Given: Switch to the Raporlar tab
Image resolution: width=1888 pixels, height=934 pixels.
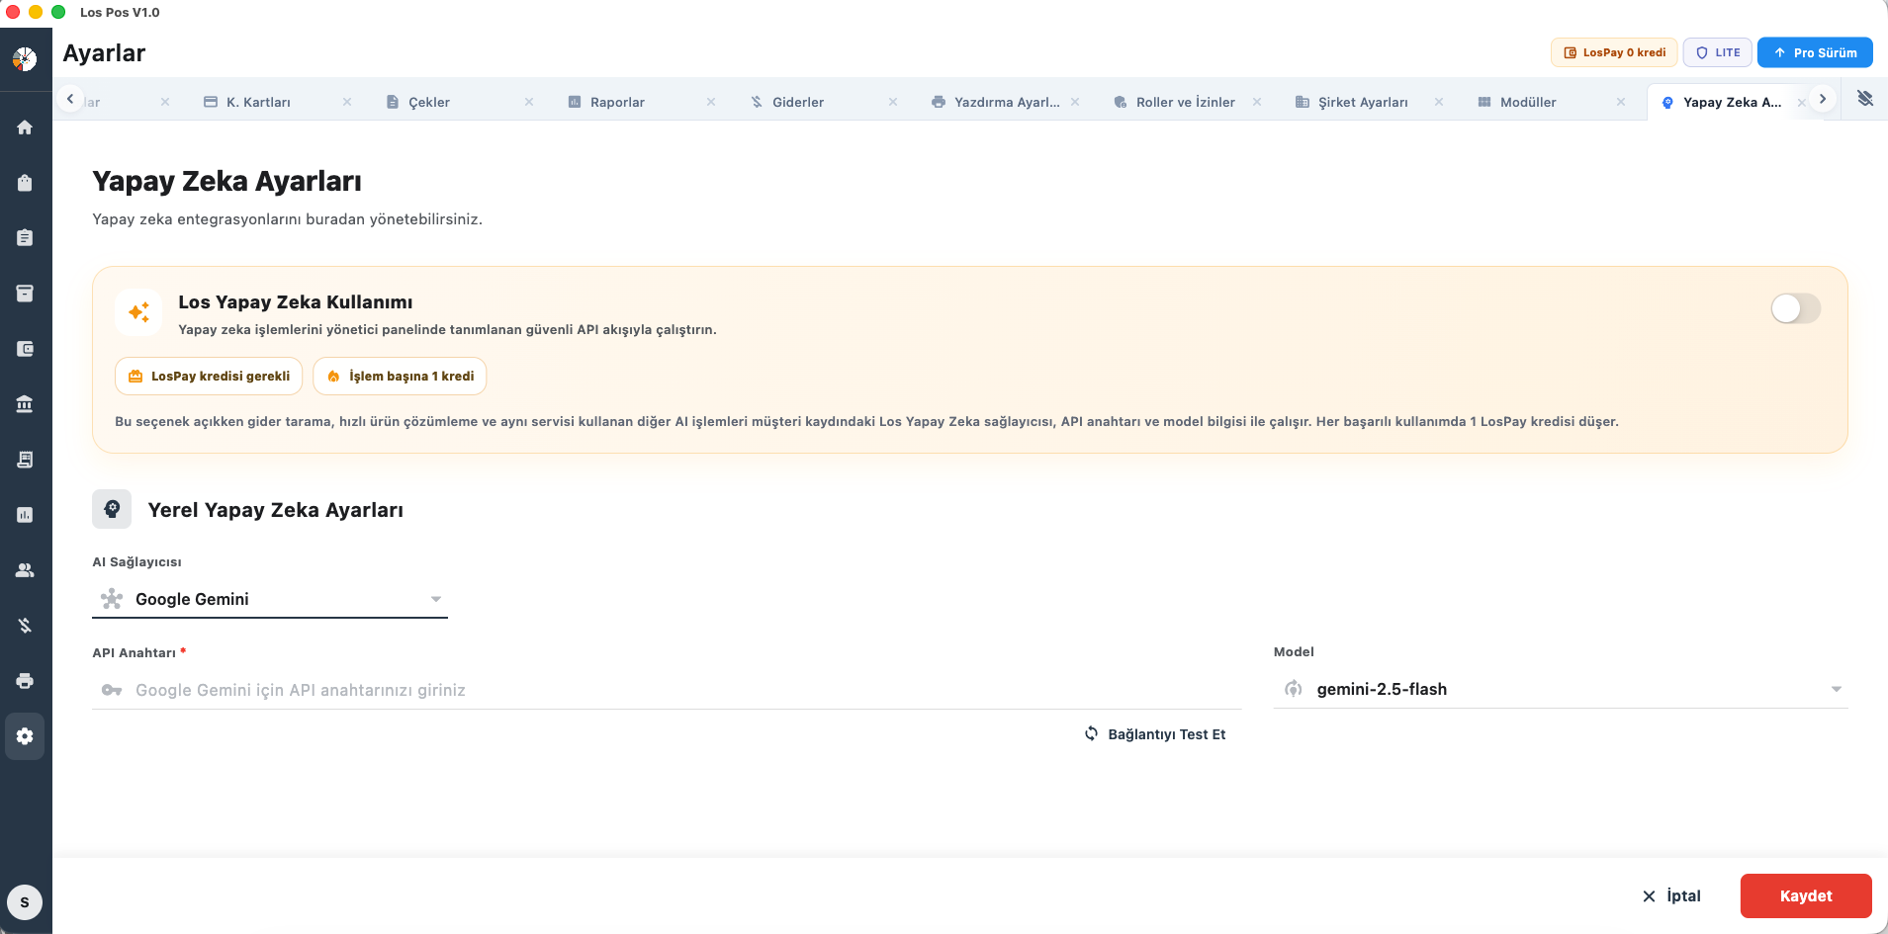Looking at the screenshot, I should 616,102.
